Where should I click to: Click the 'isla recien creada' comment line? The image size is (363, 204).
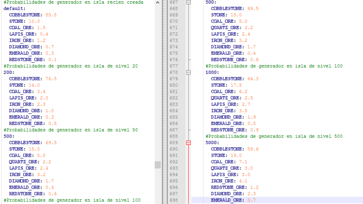(x=73, y=2)
